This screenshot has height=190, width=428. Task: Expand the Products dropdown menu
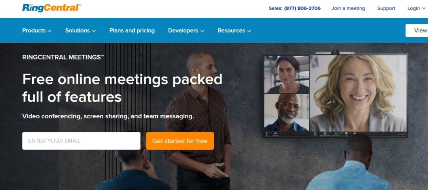coord(37,31)
